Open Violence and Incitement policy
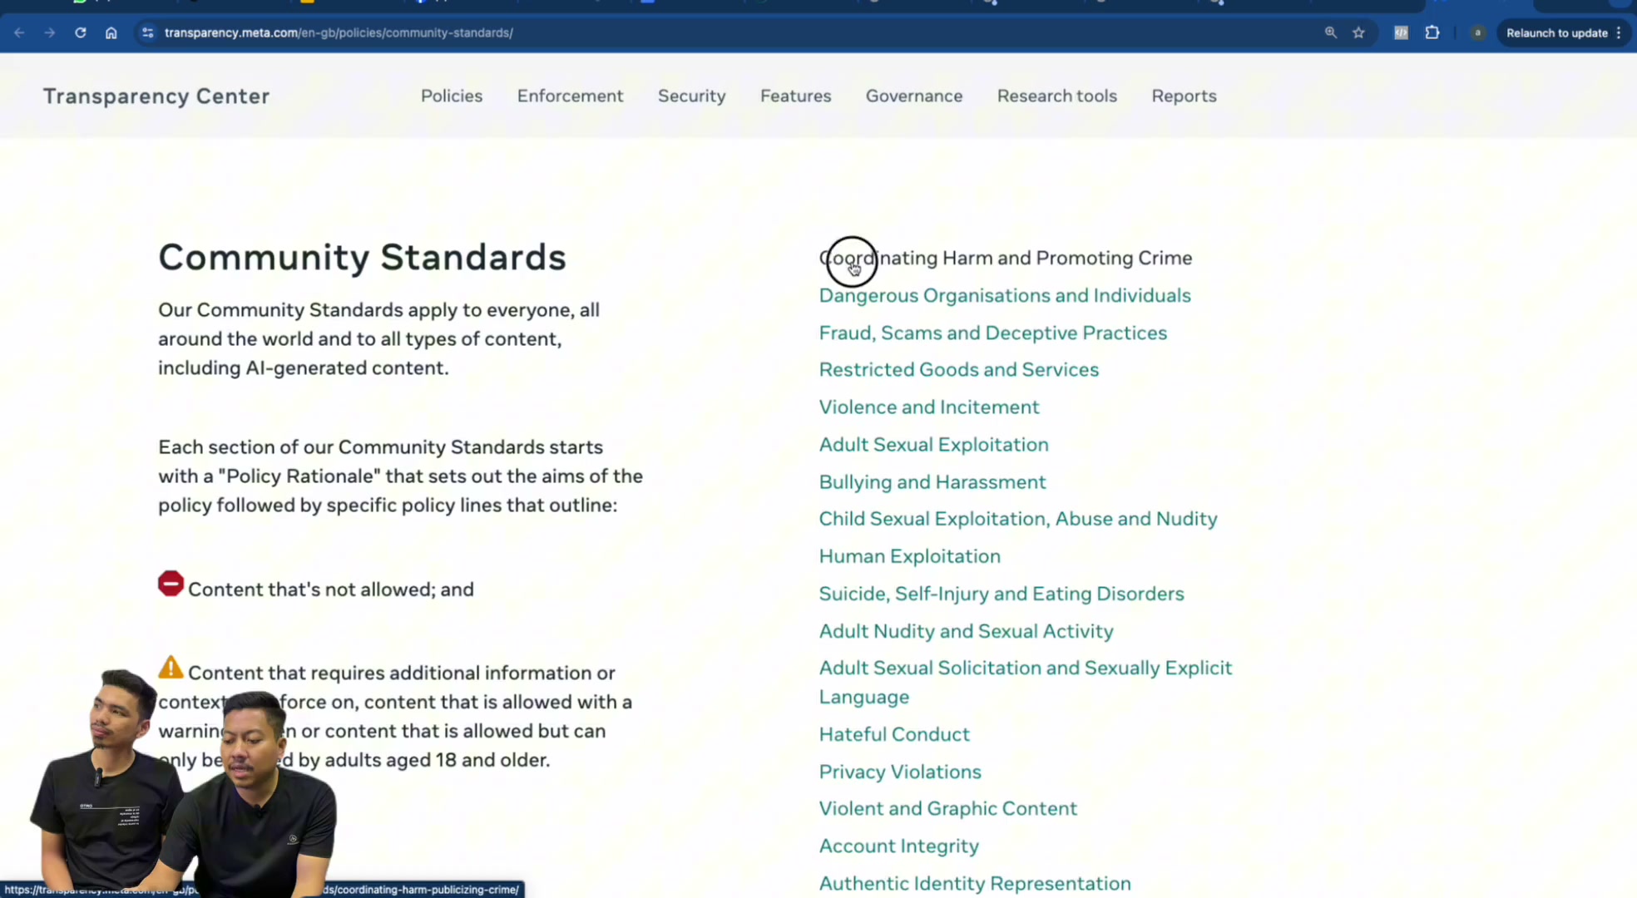This screenshot has width=1637, height=898. pyautogui.click(x=928, y=407)
